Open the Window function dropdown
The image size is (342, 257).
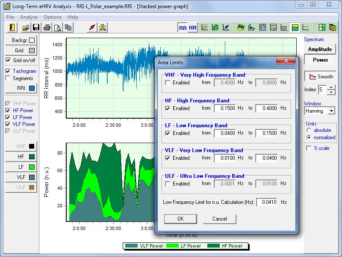331,111
